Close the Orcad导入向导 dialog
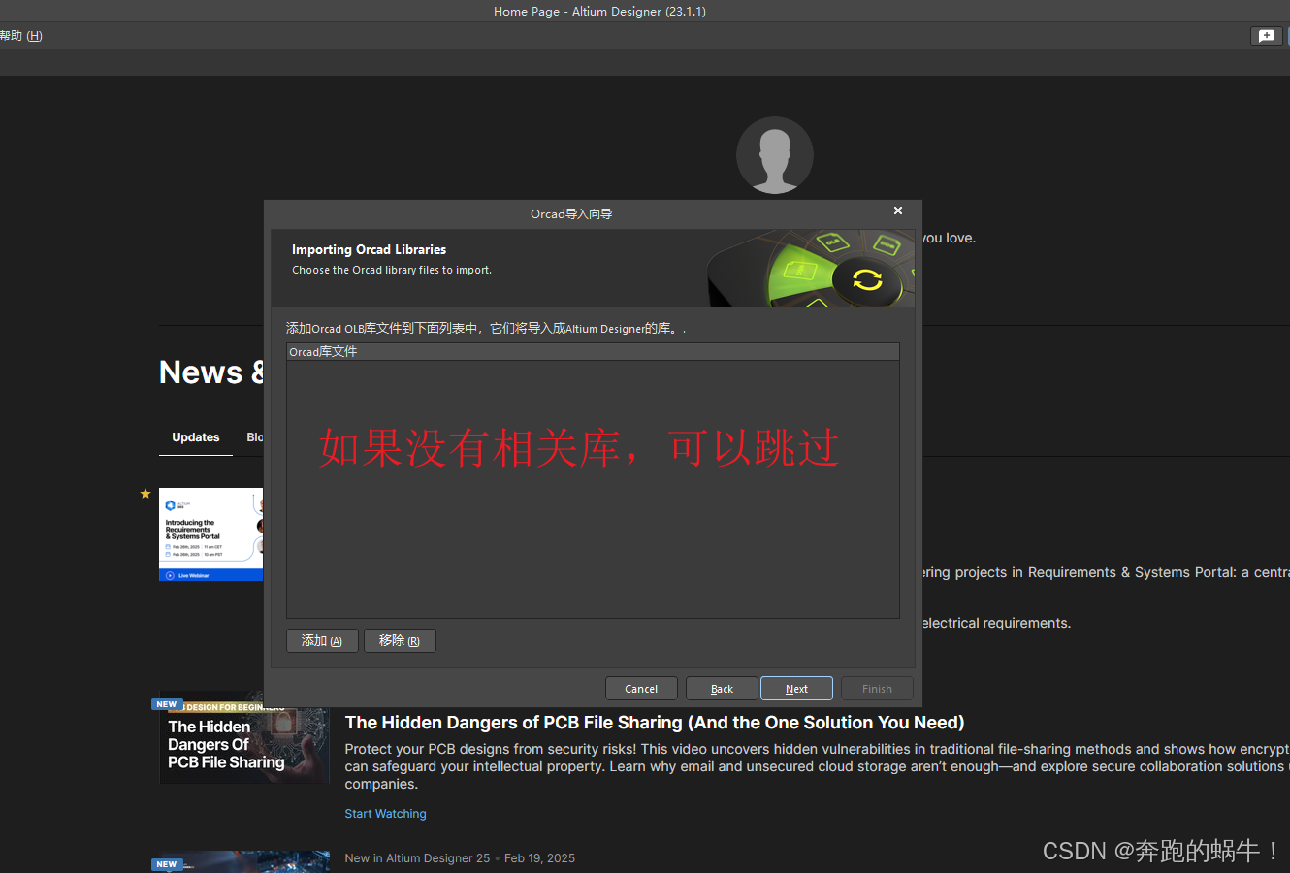The image size is (1290, 873). point(898,210)
